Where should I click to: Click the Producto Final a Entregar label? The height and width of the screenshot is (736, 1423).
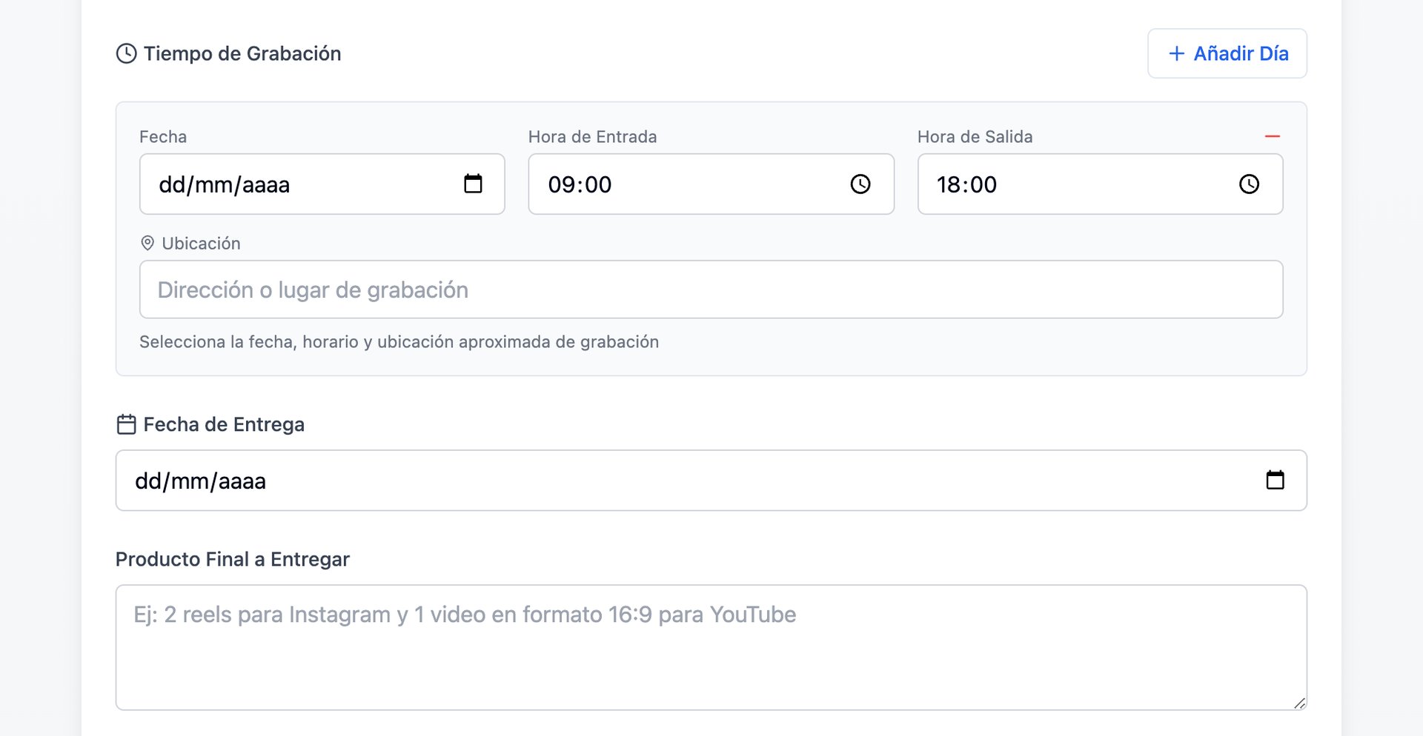click(232, 560)
